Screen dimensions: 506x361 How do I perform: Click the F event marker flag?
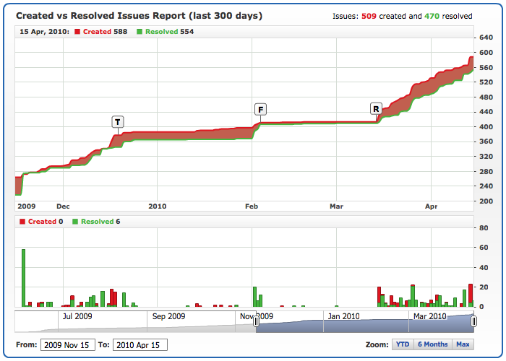point(260,109)
